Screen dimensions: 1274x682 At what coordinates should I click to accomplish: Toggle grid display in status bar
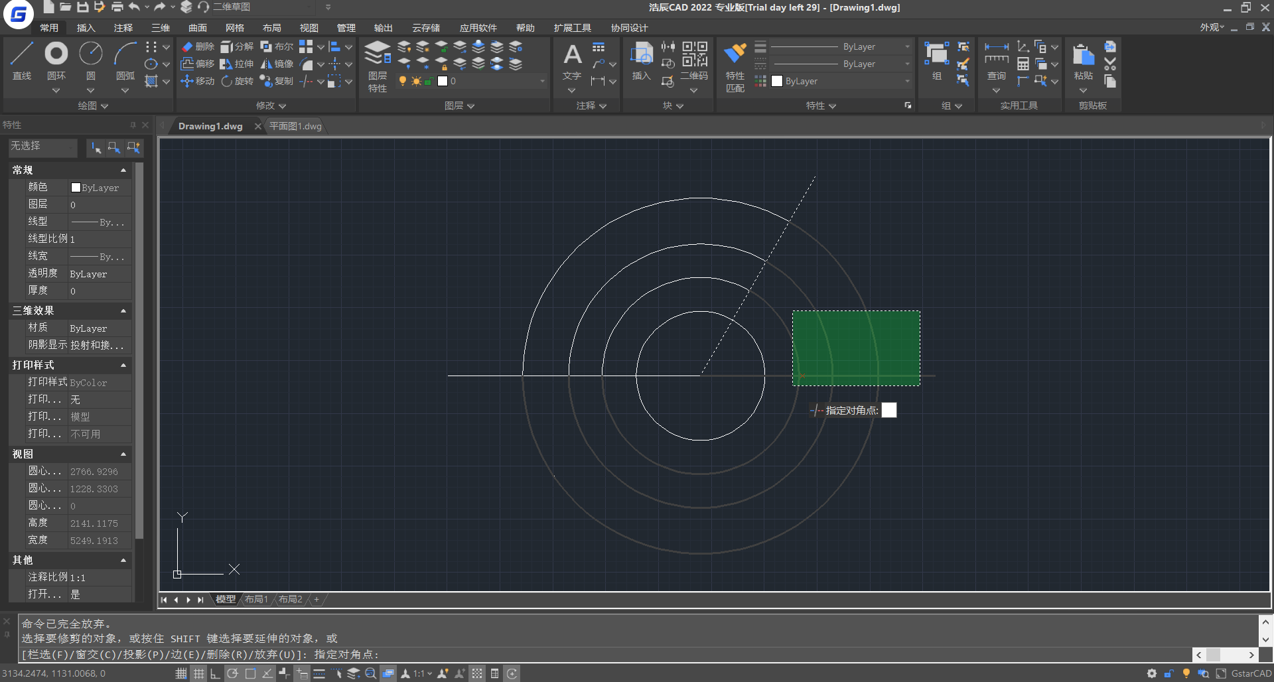(198, 673)
